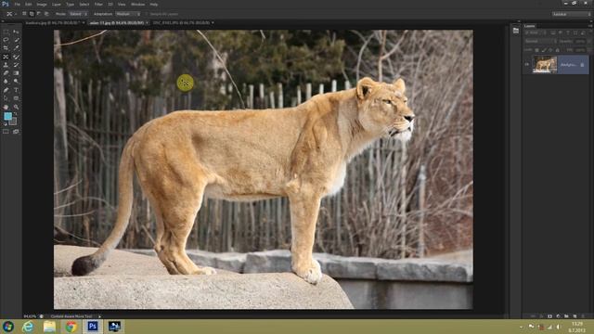Open the background color picker (gray swatch)

click(x=14, y=122)
